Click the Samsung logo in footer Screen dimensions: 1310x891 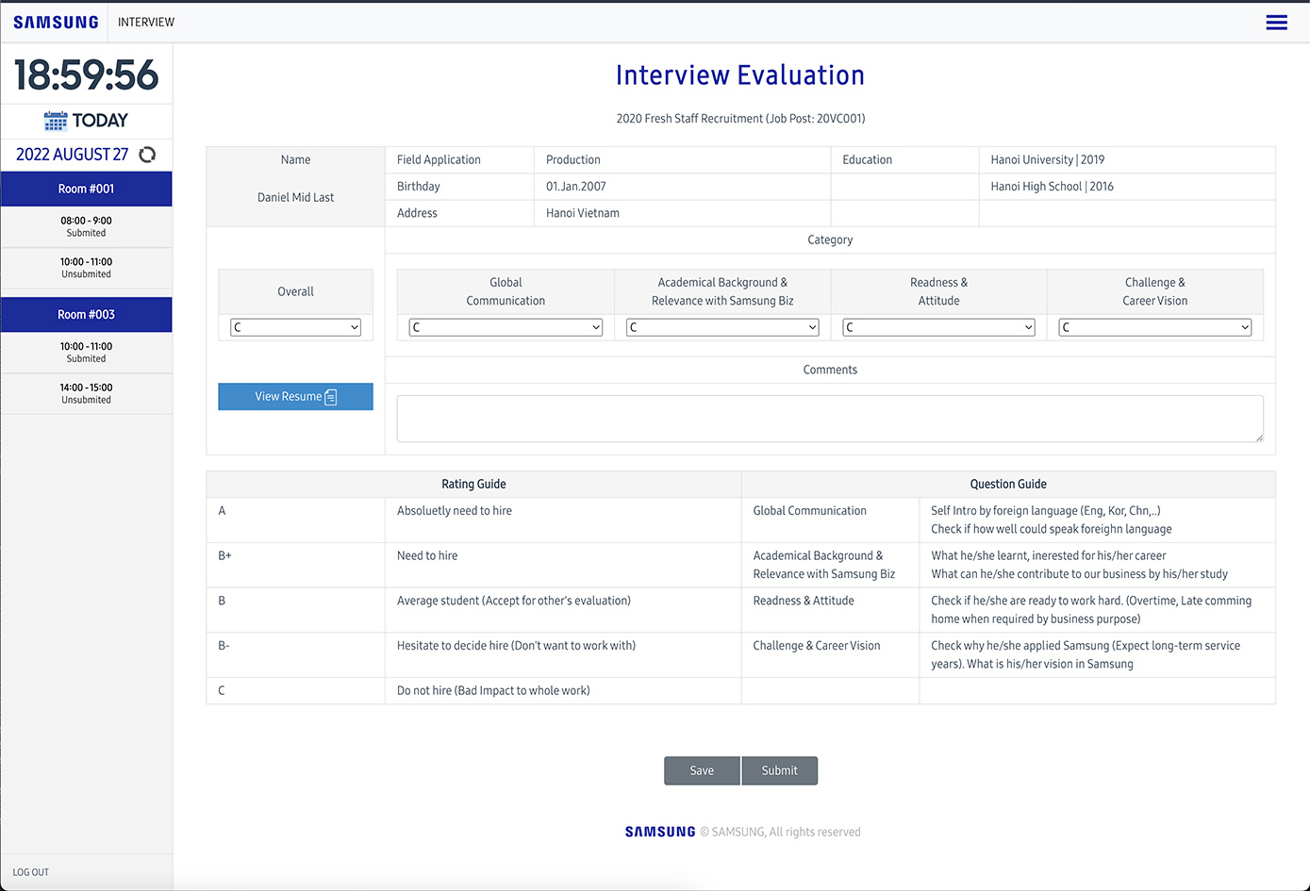click(659, 832)
